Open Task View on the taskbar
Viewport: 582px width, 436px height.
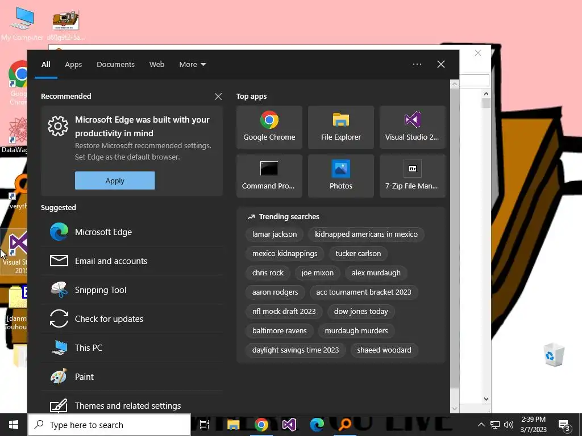coord(204,425)
